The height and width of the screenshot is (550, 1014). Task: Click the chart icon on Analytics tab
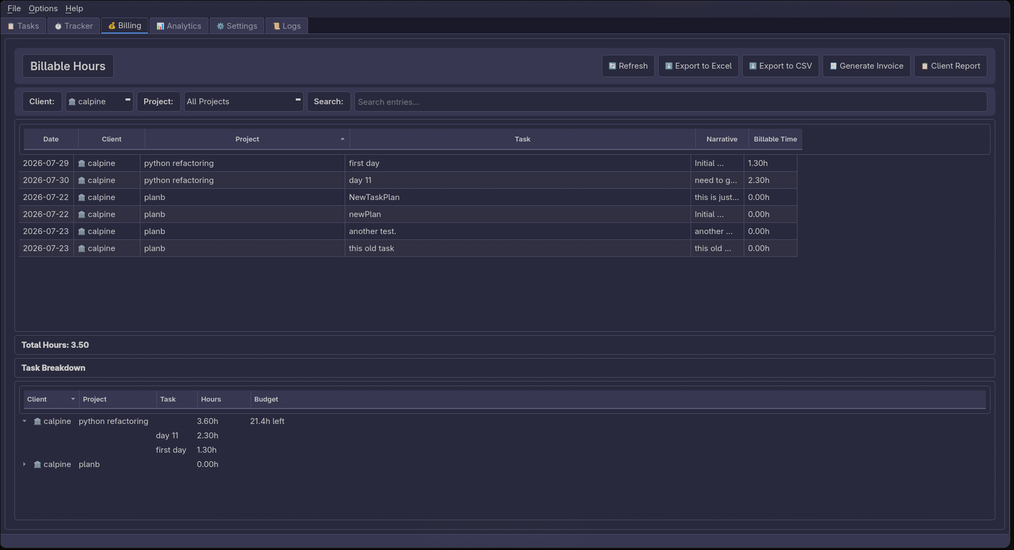pyautogui.click(x=160, y=26)
